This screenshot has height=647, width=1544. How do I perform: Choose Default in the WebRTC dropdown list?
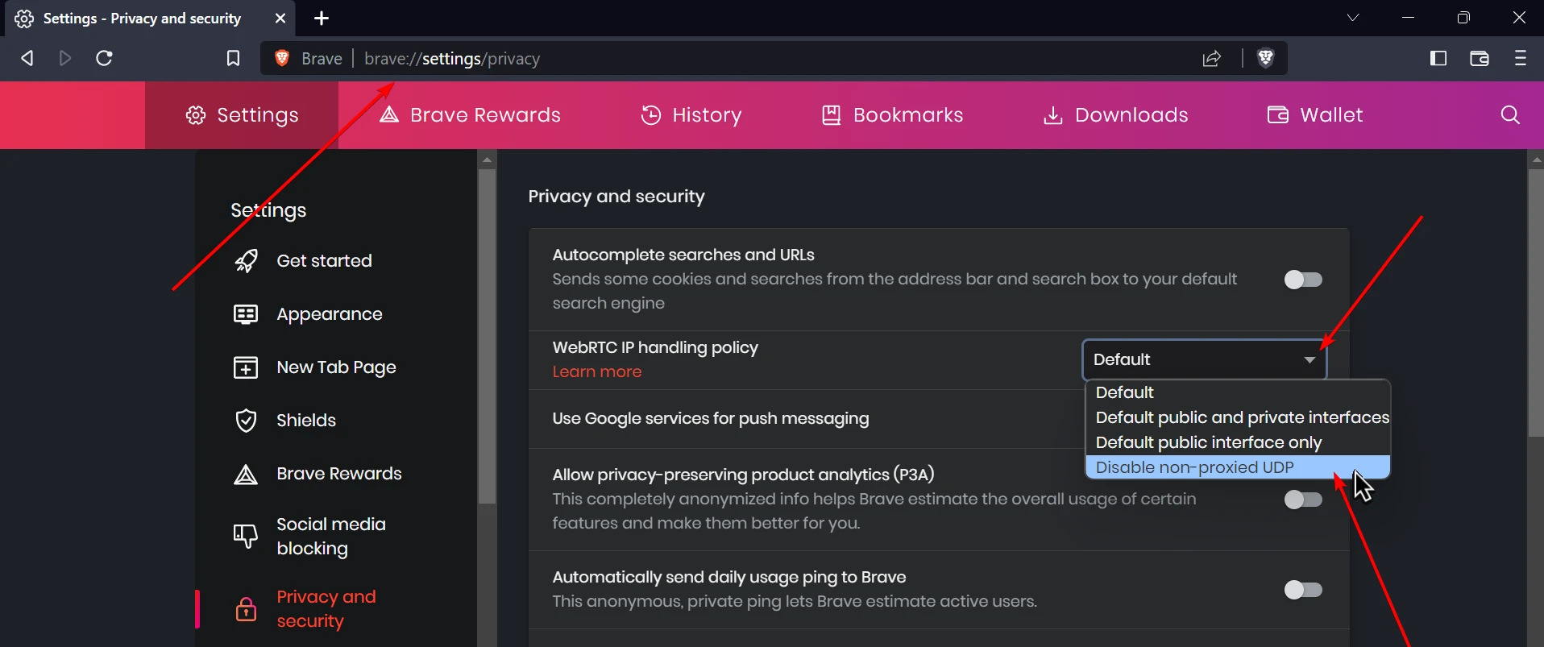click(1238, 392)
